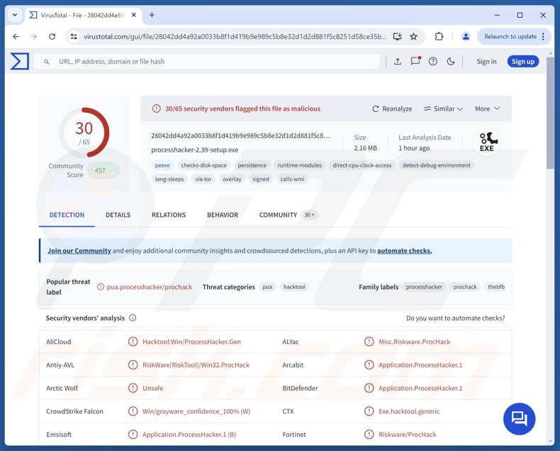
Task: Open site information icon in address bar
Action: (74, 36)
